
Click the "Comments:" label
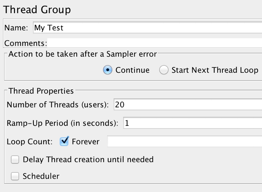[x=25, y=43]
